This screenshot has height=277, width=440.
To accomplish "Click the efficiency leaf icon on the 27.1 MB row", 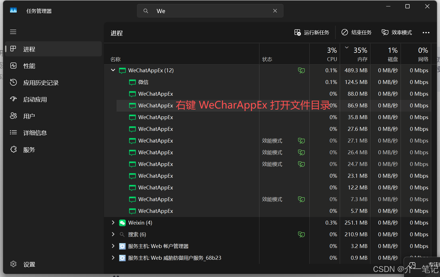I will (301, 141).
